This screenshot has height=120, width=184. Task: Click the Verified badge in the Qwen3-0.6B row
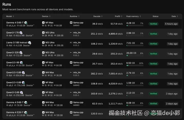[153, 94]
